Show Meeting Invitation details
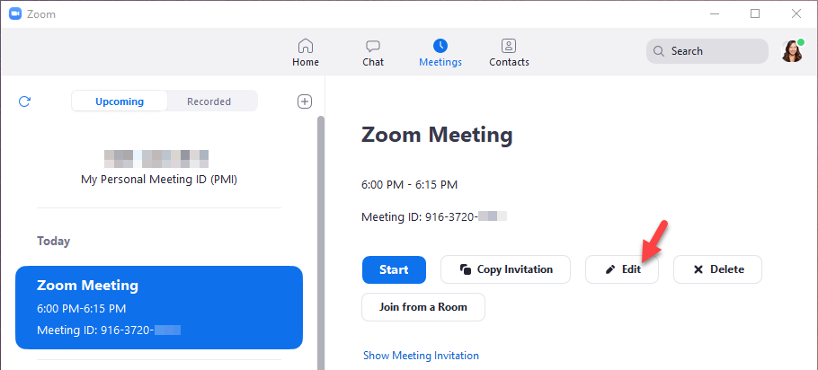The width and height of the screenshot is (818, 370). (421, 356)
